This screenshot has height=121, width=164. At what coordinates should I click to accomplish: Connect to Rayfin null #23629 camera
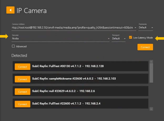22,91
